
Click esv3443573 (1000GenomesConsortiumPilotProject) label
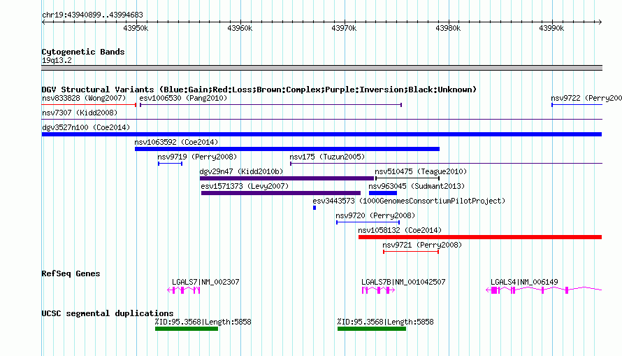point(409,201)
